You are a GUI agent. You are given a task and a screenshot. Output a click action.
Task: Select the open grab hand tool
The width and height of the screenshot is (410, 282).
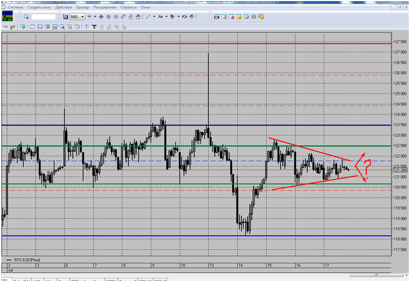[138, 17]
